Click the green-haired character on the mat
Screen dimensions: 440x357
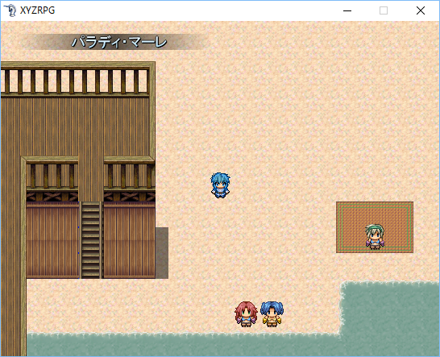tap(375, 237)
